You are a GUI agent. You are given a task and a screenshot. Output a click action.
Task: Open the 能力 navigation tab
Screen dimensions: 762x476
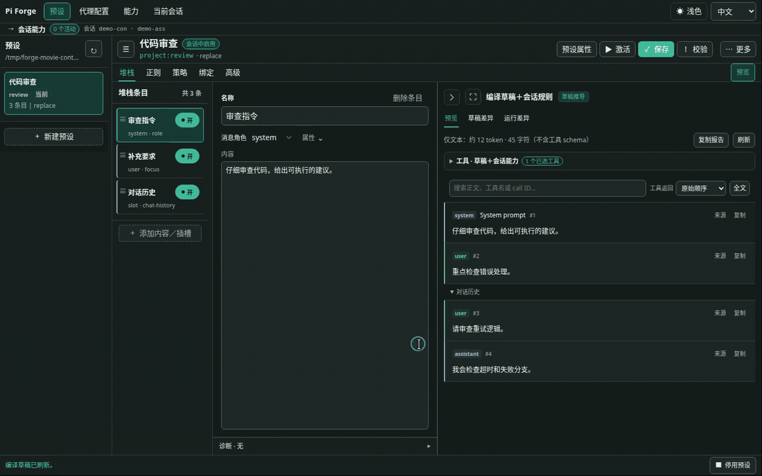coord(131,11)
